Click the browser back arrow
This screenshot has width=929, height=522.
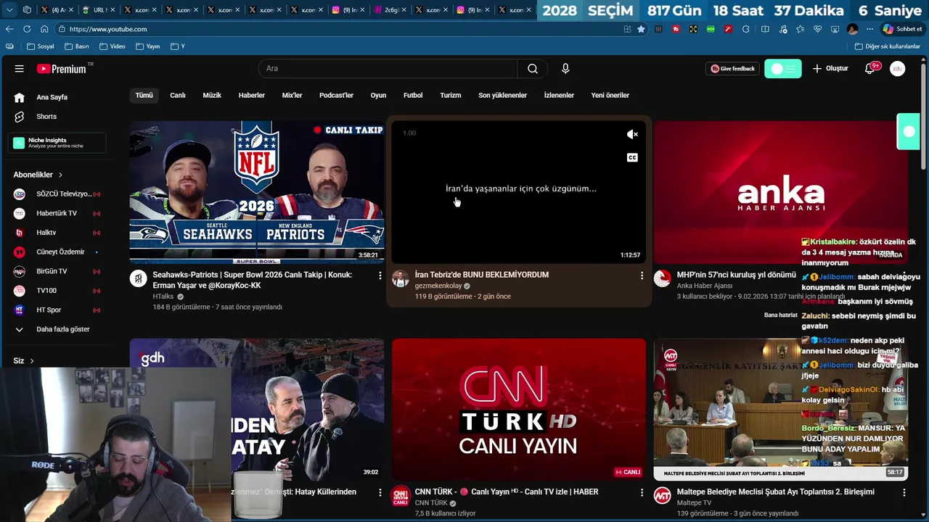[9, 29]
